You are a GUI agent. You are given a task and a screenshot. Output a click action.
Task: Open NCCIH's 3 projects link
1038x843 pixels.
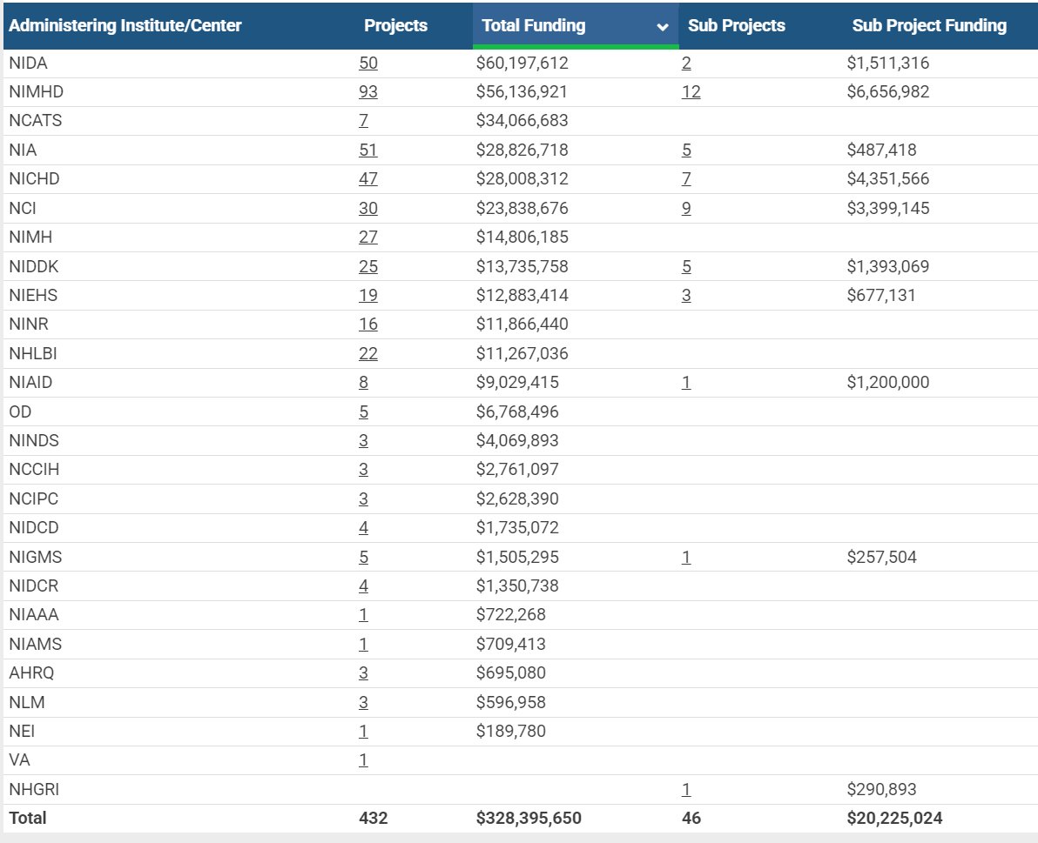click(x=363, y=470)
